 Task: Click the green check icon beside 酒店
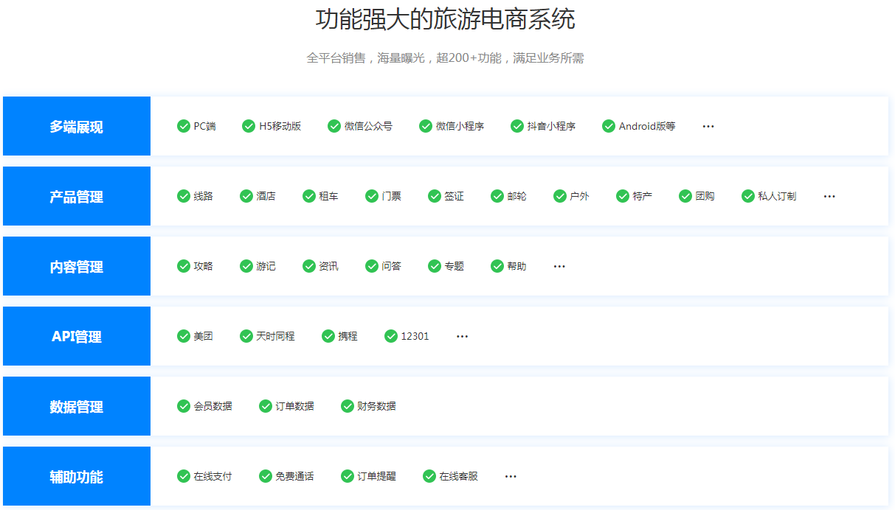click(246, 196)
